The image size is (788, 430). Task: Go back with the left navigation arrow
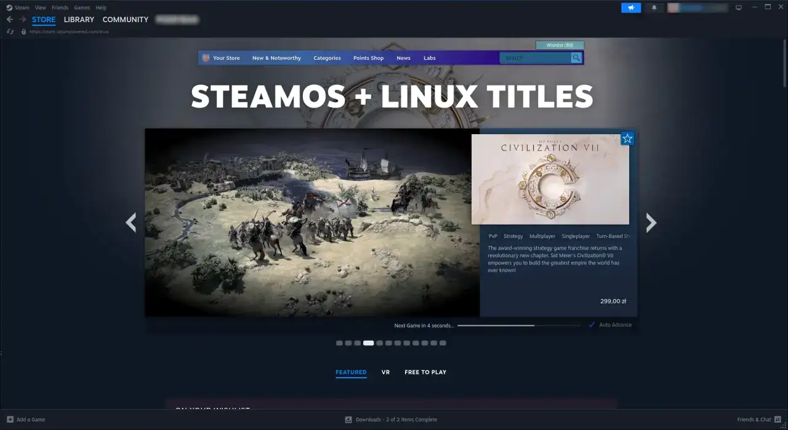coord(10,20)
